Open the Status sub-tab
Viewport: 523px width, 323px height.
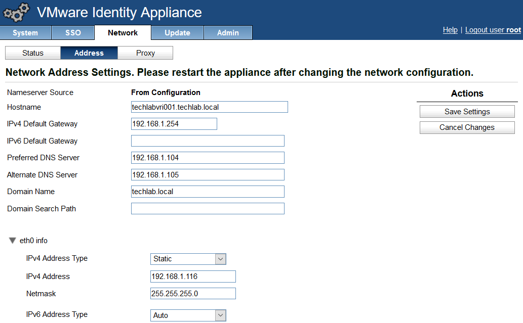[x=33, y=53]
